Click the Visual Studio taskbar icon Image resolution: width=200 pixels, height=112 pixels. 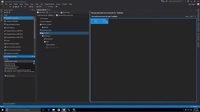(x=64, y=110)
